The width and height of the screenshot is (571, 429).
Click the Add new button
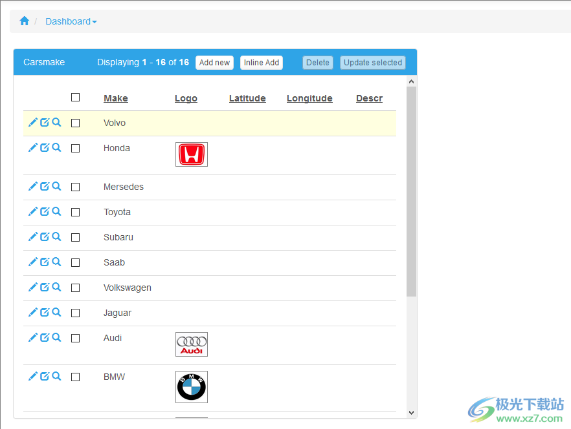tap(214, 63)
